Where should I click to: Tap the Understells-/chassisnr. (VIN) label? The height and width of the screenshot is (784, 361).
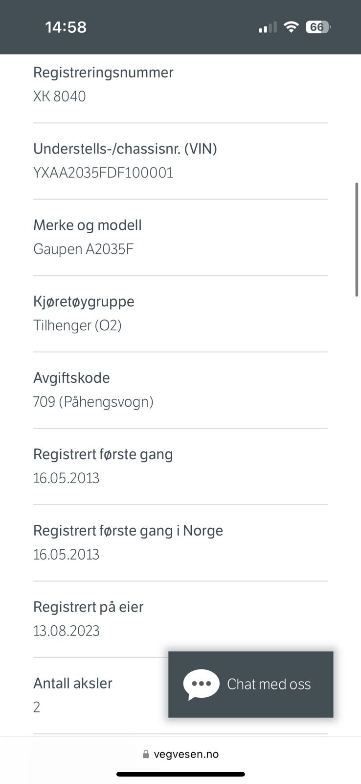pyautogui.click(x=125, y=148)
